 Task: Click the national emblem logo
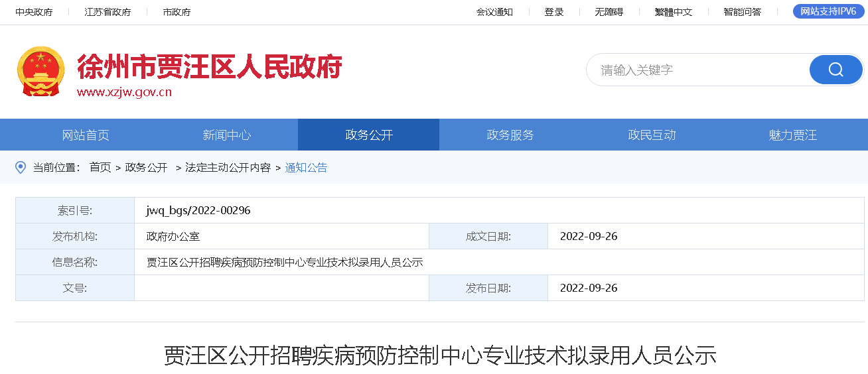pos(41,71)
